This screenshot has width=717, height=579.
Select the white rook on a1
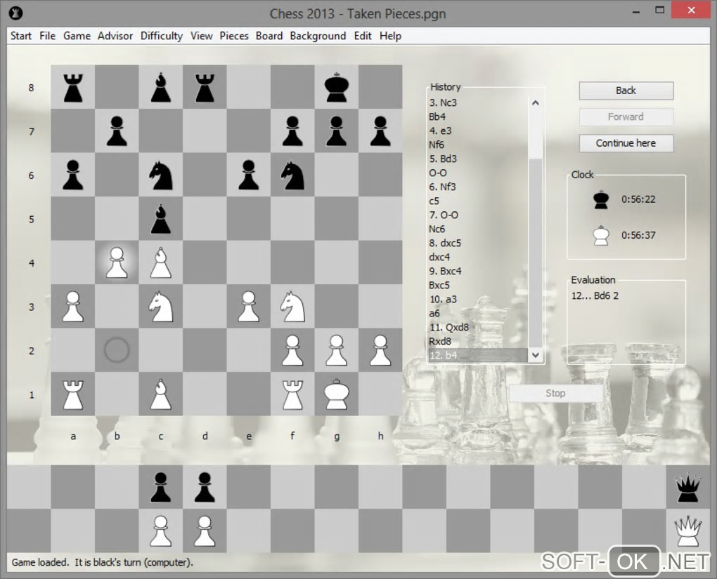coord(73,395)
